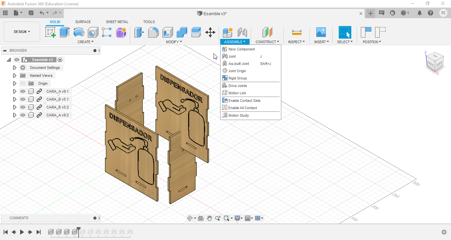This screenshot has height=240, width=451.
Task: Click the Extrude tool icon
Action: coord(64,32)
